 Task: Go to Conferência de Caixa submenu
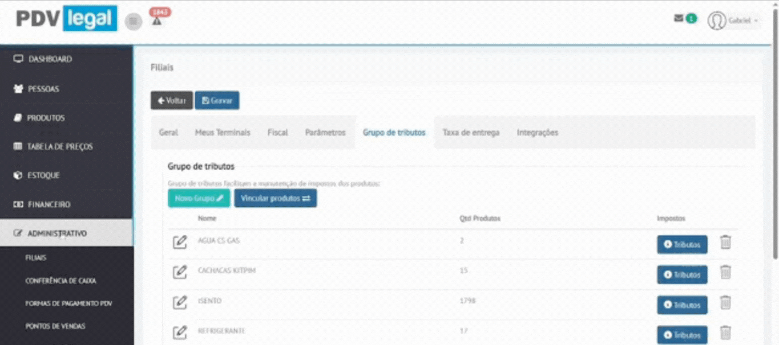[x=60, y=281]
